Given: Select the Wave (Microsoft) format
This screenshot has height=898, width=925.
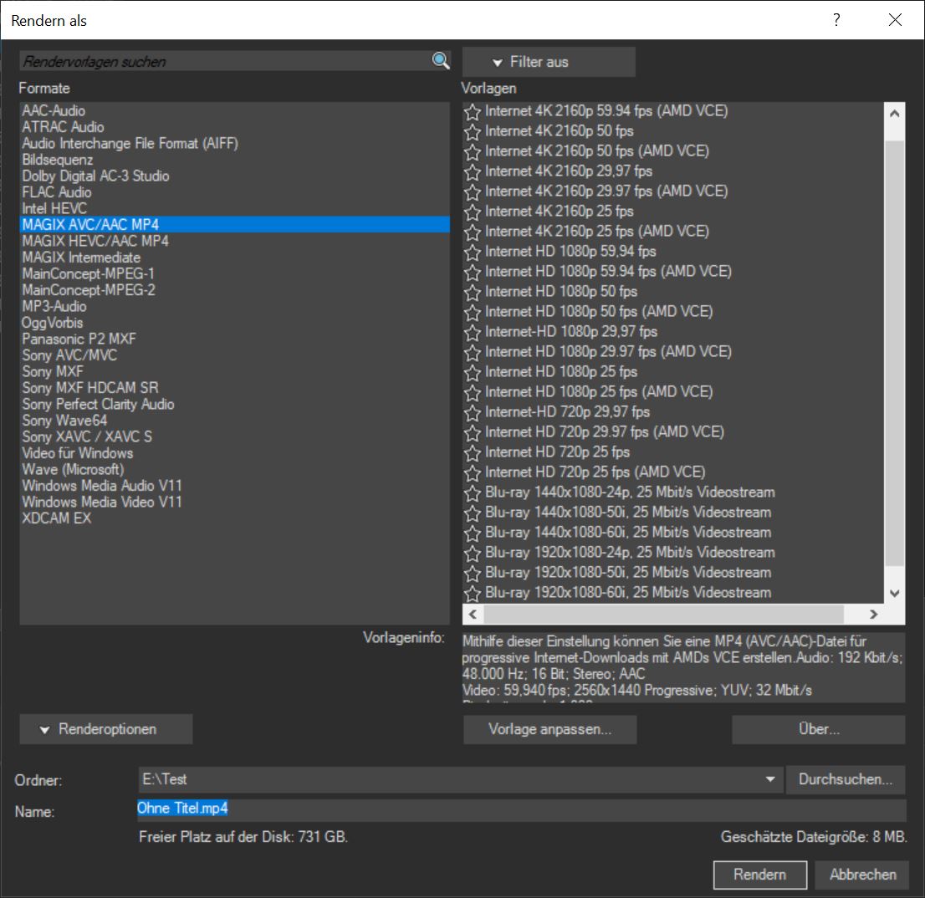Looking at the screenshot, I should 235,469.
